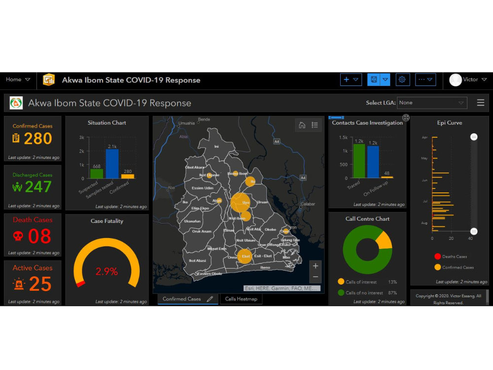Screen dimensions: 493x370
Task: Expand the Victor account dropdown arrow
Action: 484,79
